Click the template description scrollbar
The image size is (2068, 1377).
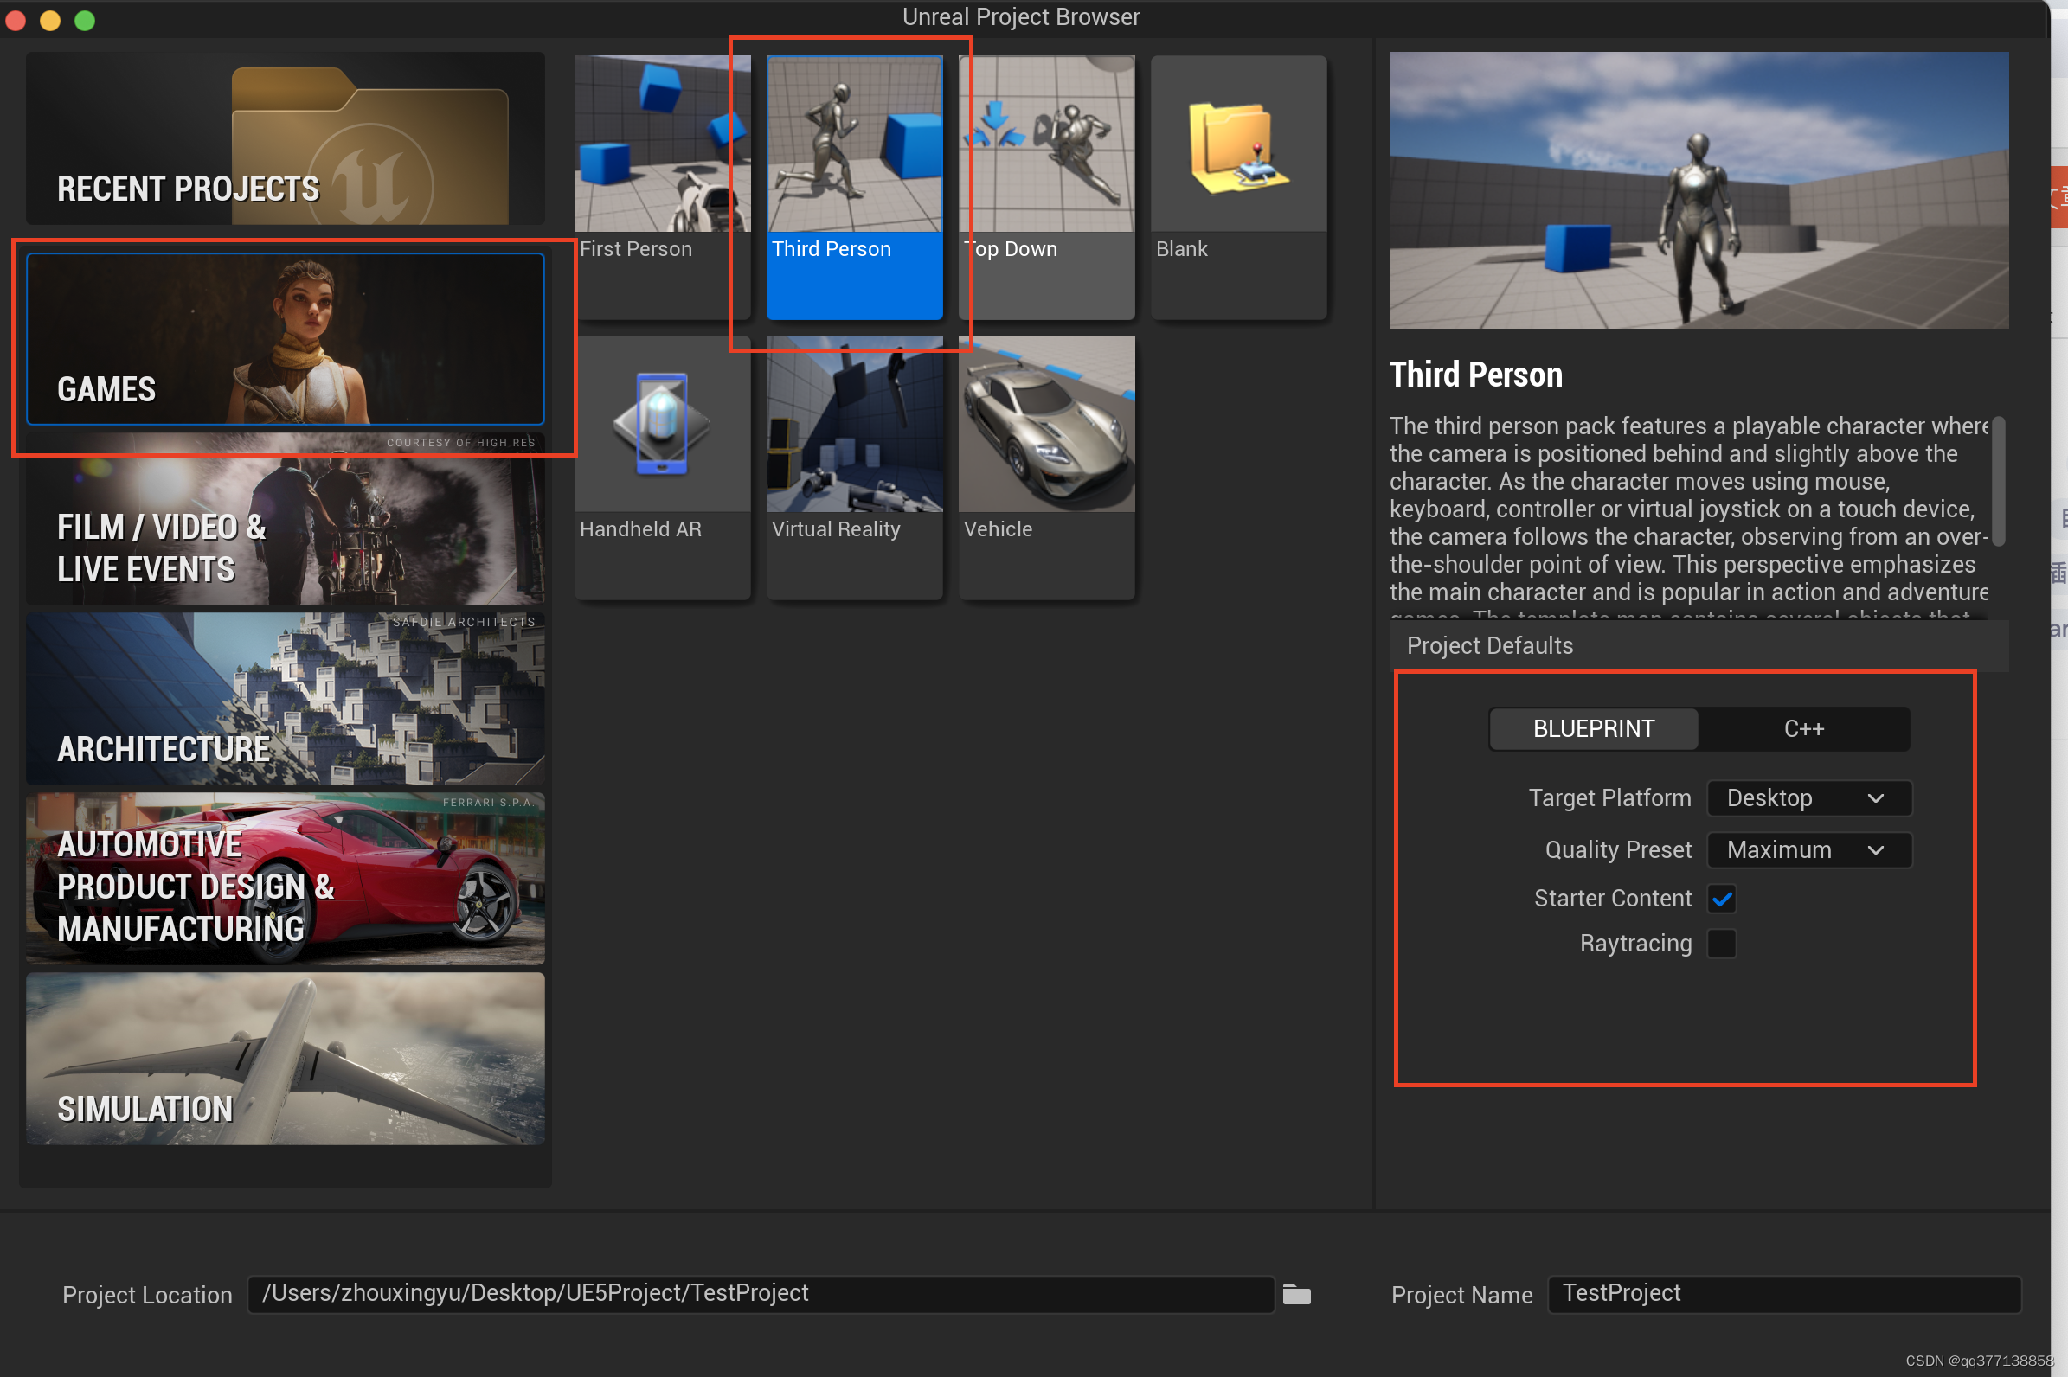coord(1998,481)
